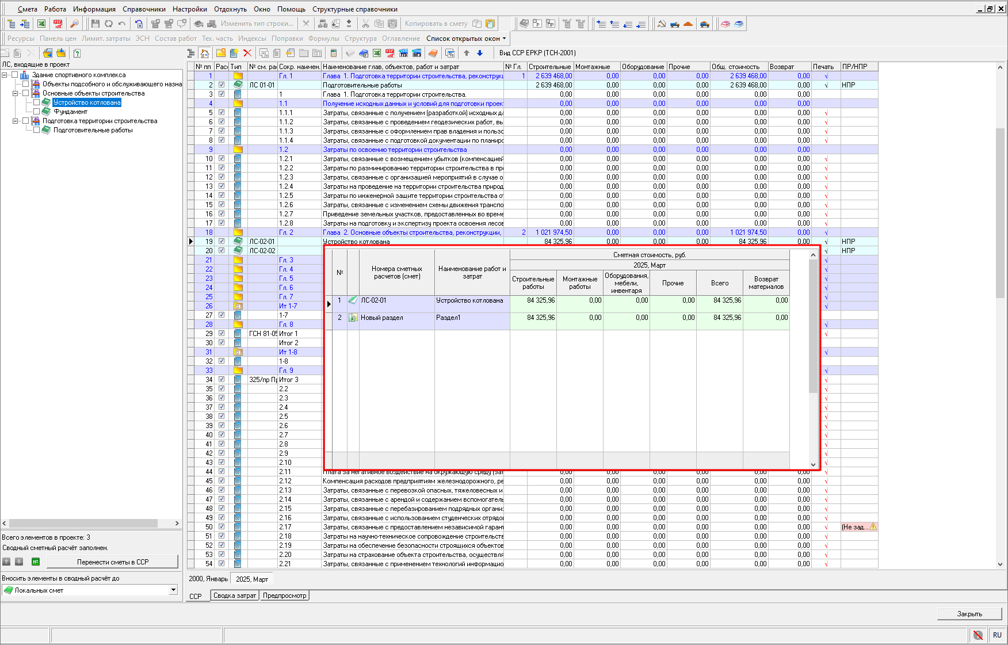Click the magnifying glass search icon
This screenshot has width=1008, height=645.
[x=74, y=24]
